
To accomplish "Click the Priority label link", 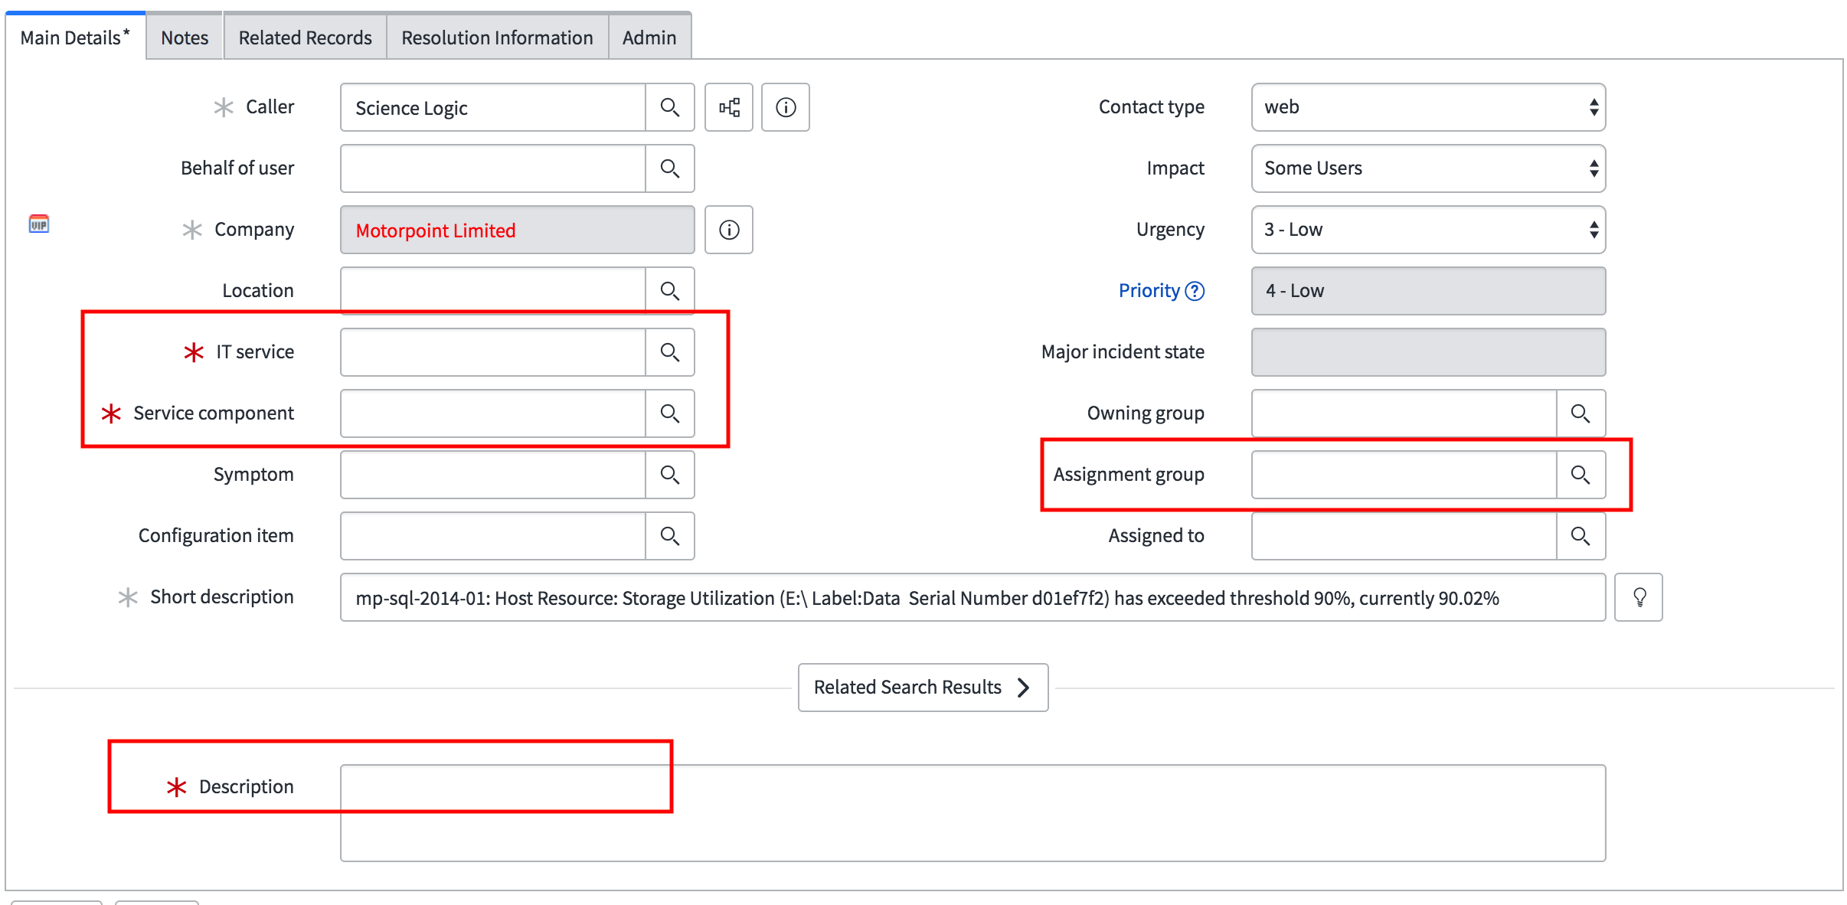I will coord(1149,291).
